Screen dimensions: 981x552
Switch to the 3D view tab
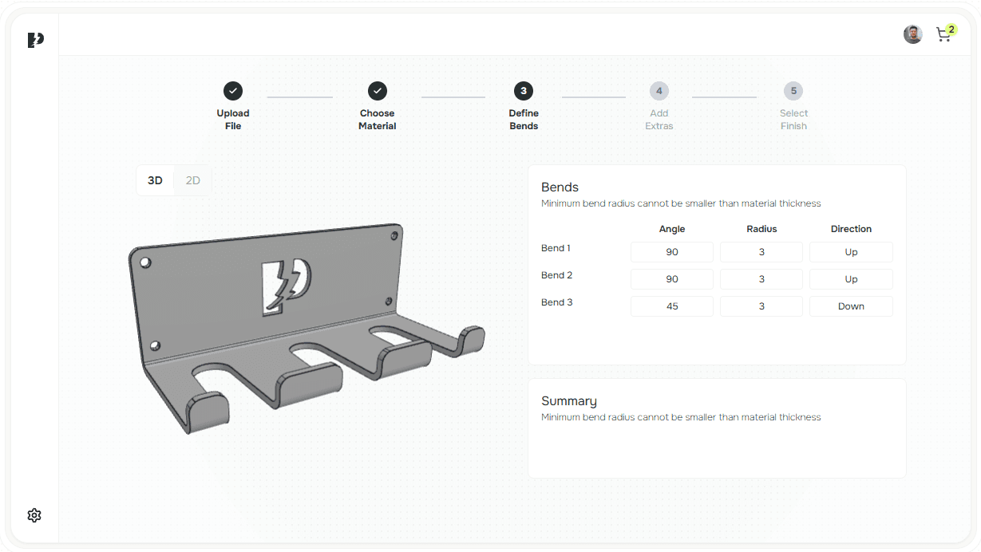point(155,180)
